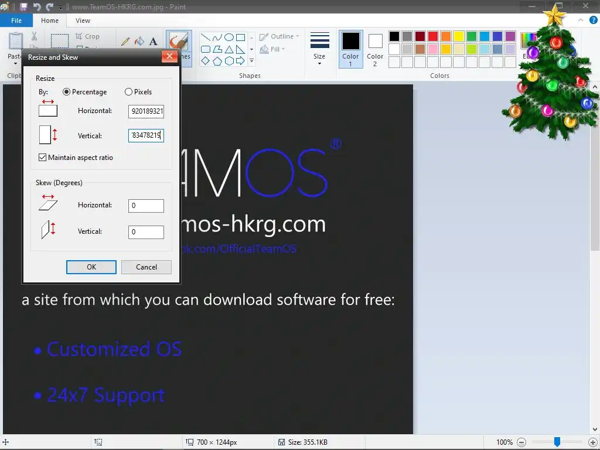
Task: Choose the green color swatch
Action: (x=472, y=36)
